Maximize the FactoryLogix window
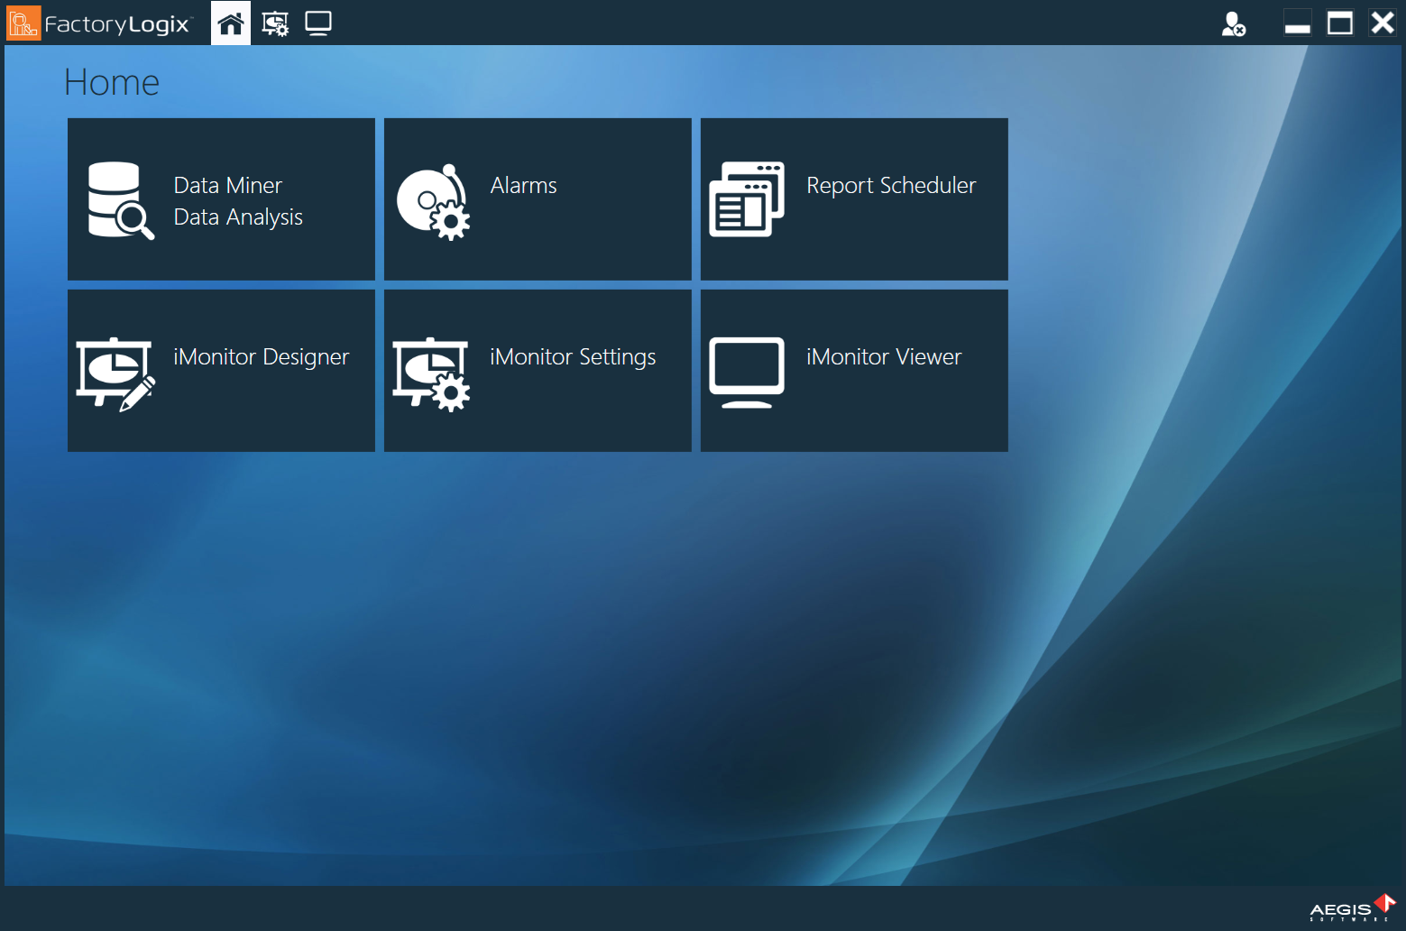 point(1340,23)
